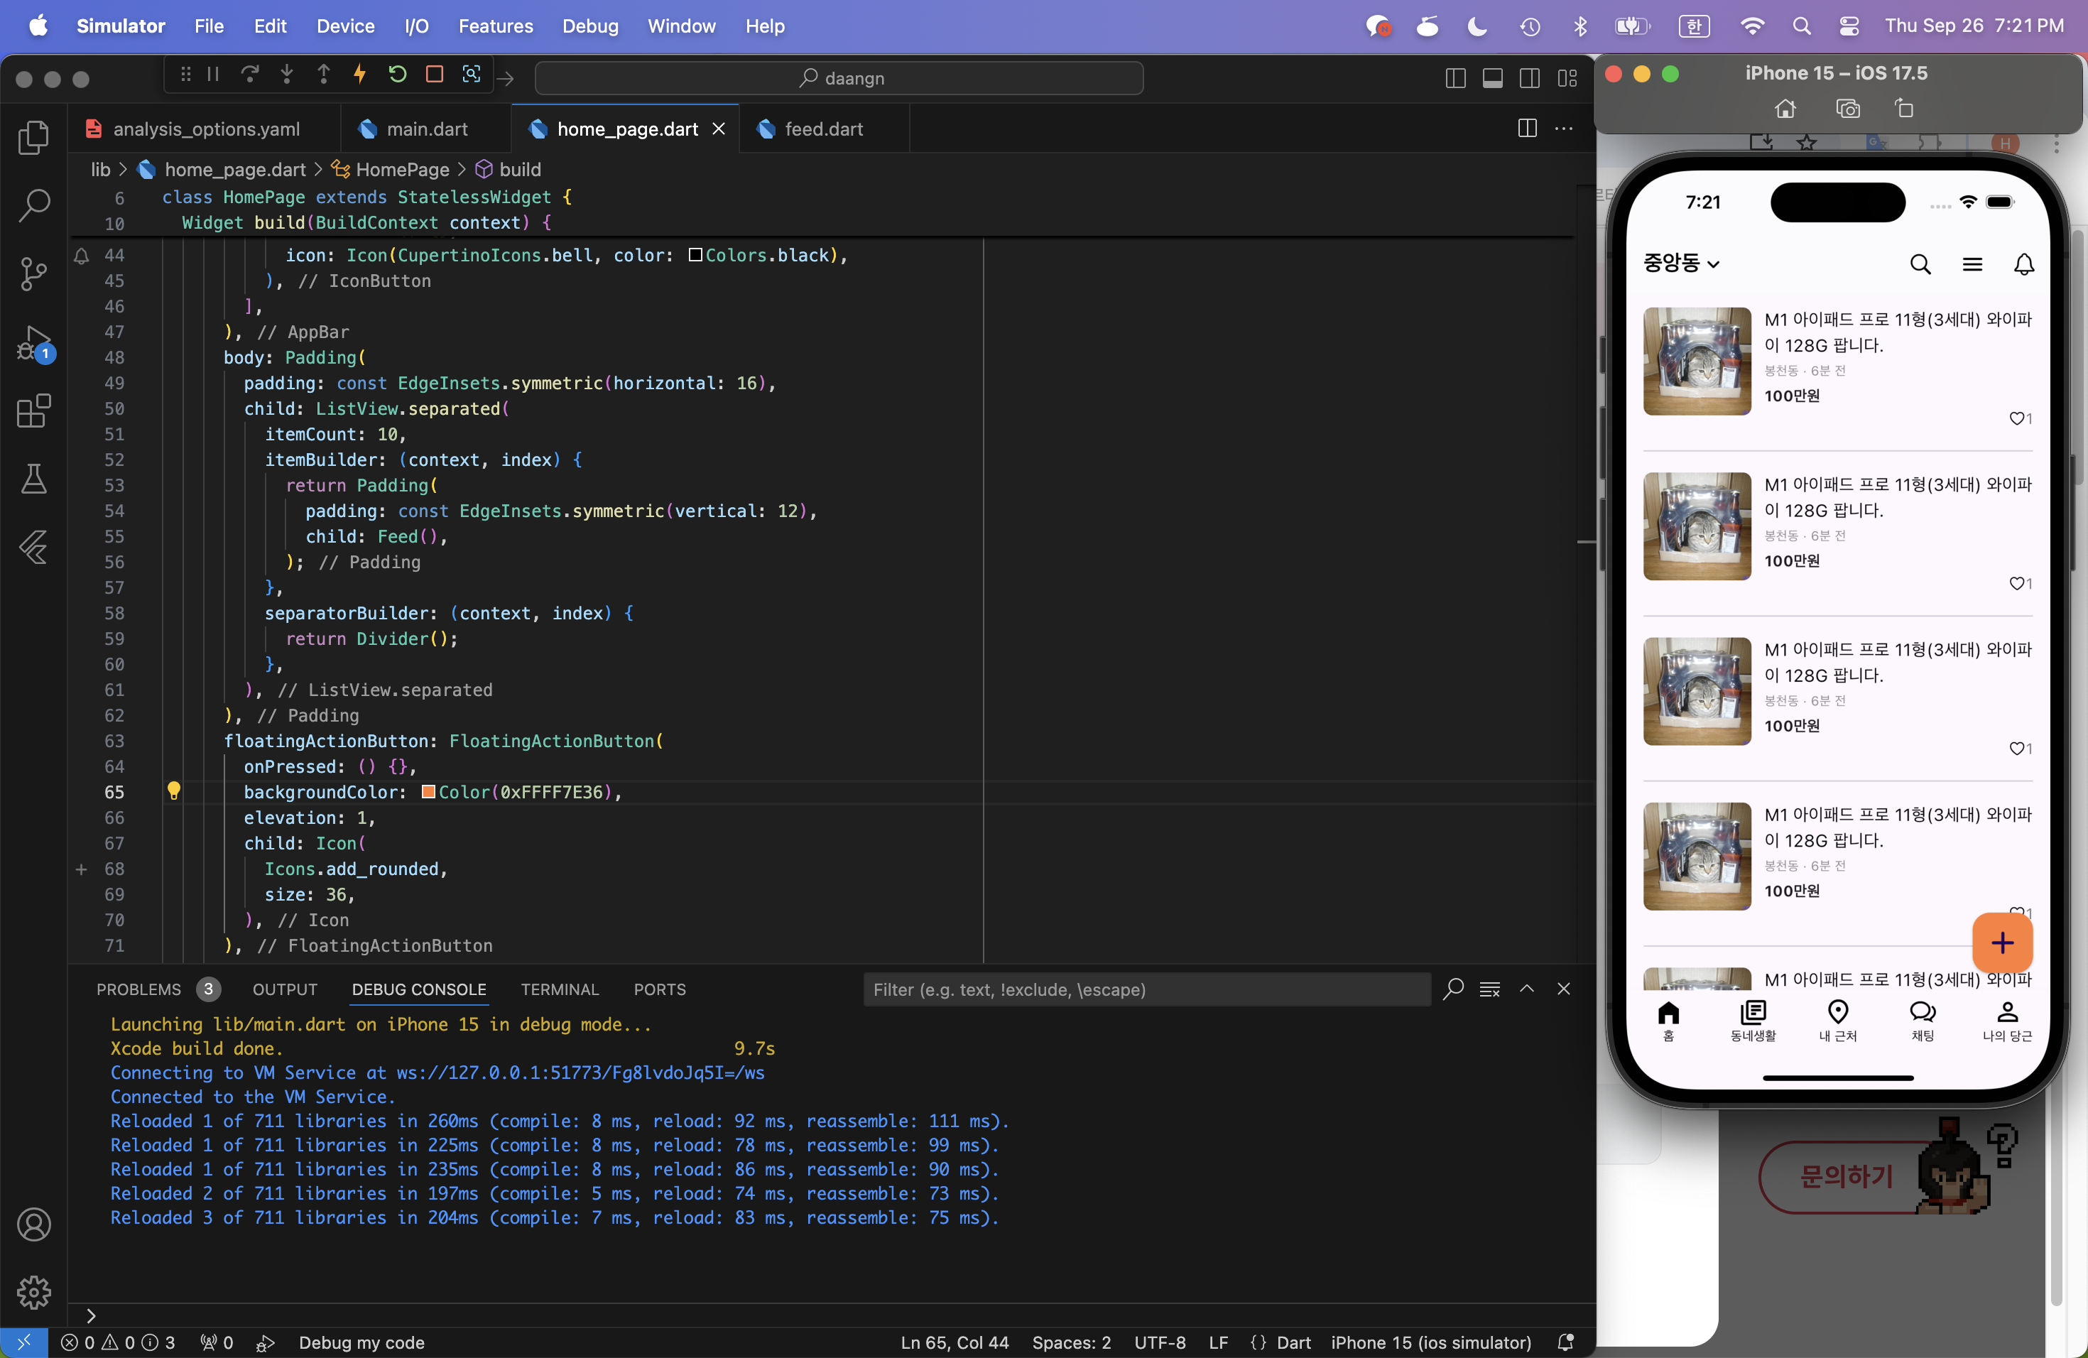
Task: Switch to the feed.dart tab
Action: (x=823, y=129)
